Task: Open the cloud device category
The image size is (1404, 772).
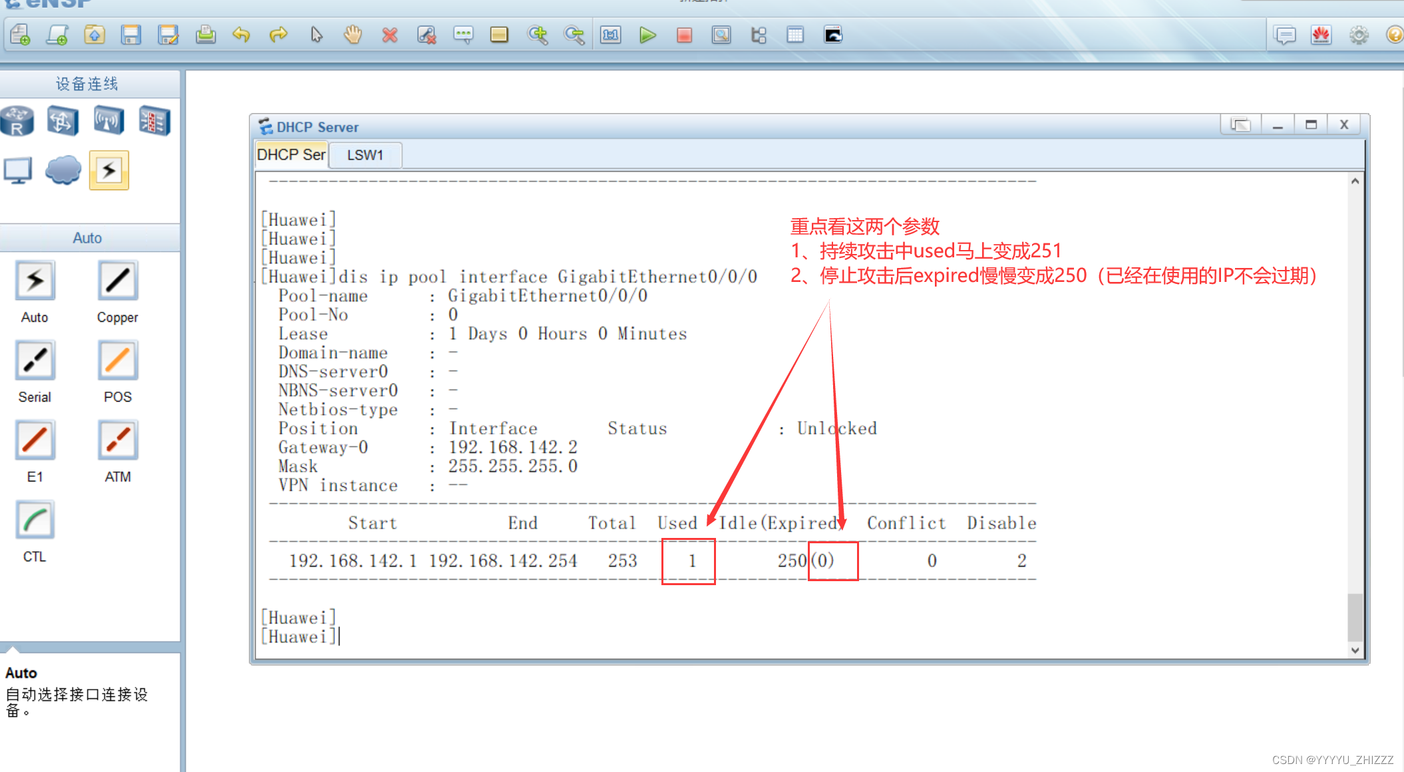Action: 63,171
